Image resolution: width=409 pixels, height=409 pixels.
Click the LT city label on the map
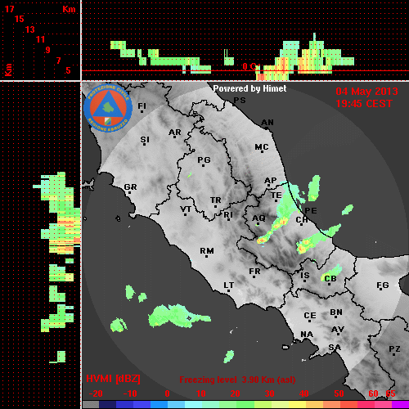click(x=229, y=285)
